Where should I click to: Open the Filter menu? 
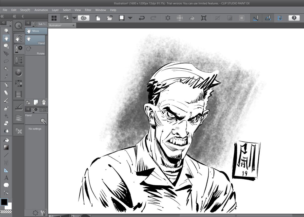[88, 10]
